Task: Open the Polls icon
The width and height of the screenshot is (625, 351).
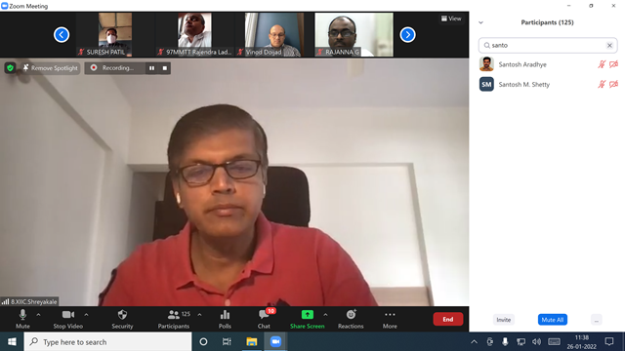Action: [x=225, y=319]
